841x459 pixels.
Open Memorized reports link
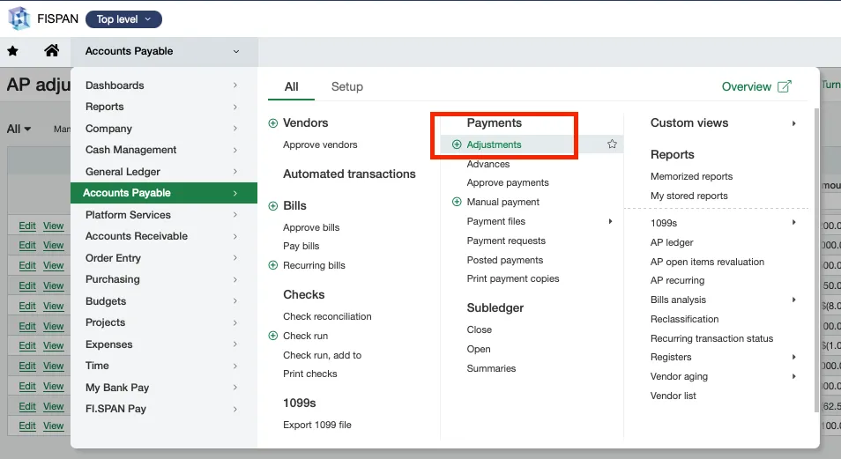click(691, 176)
